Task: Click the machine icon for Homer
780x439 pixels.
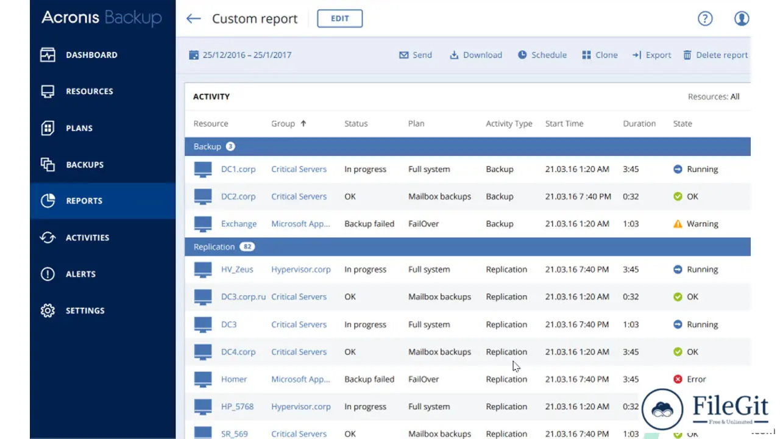Action: tap(203, 380)
